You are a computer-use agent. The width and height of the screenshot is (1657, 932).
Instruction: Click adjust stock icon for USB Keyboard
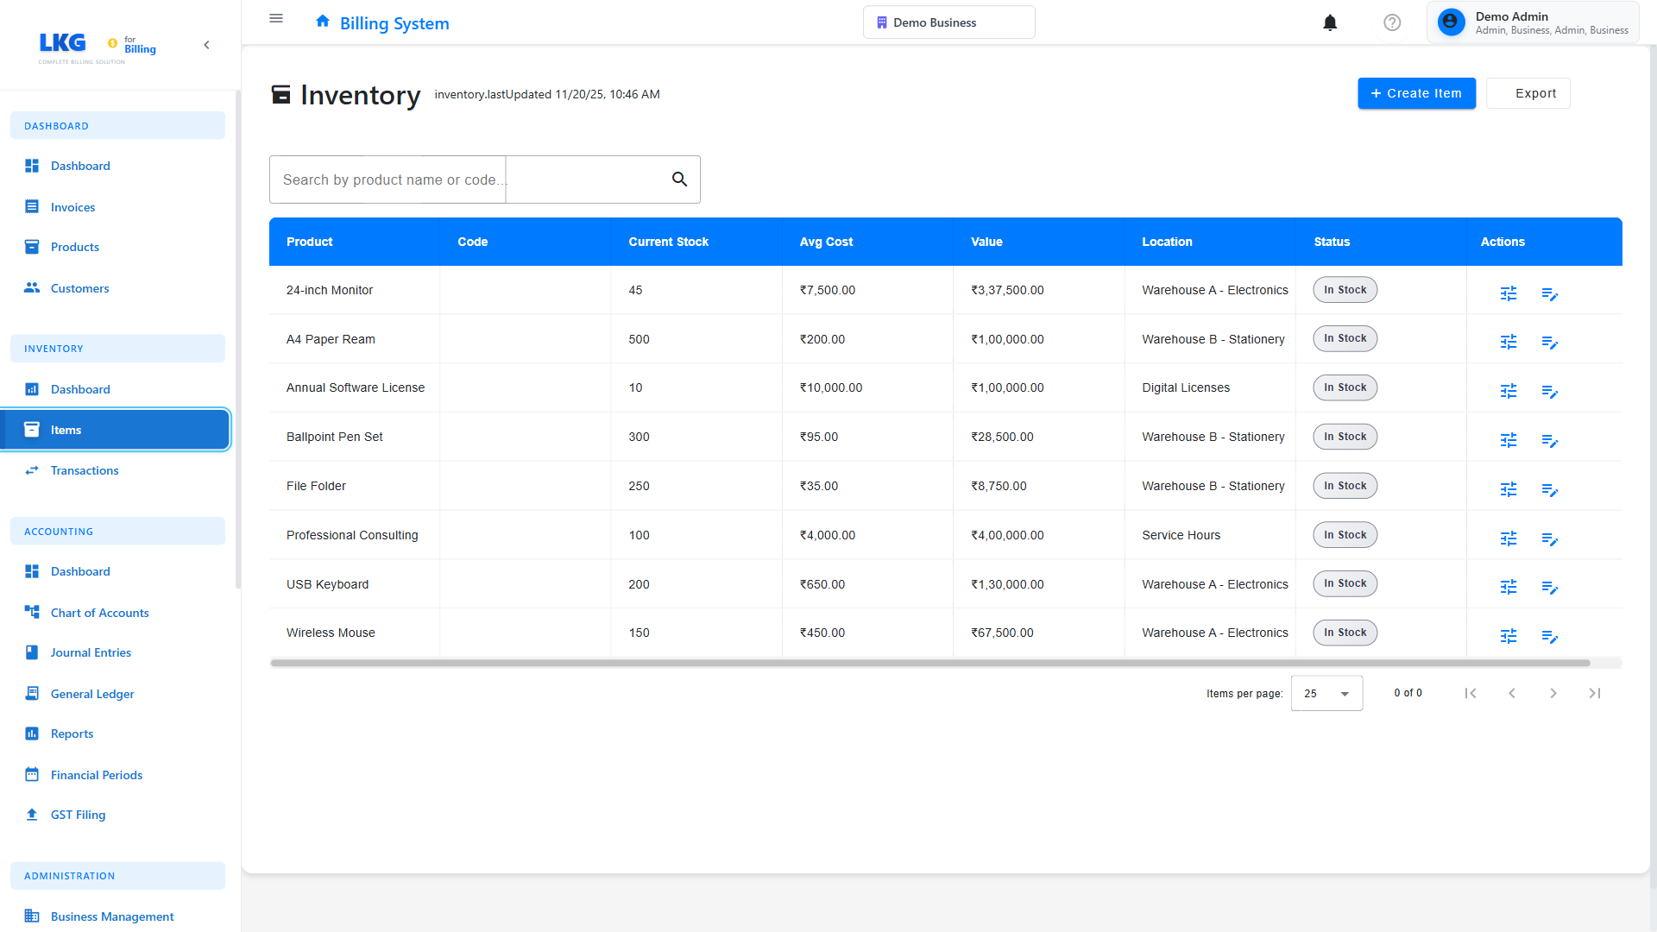1508,588
